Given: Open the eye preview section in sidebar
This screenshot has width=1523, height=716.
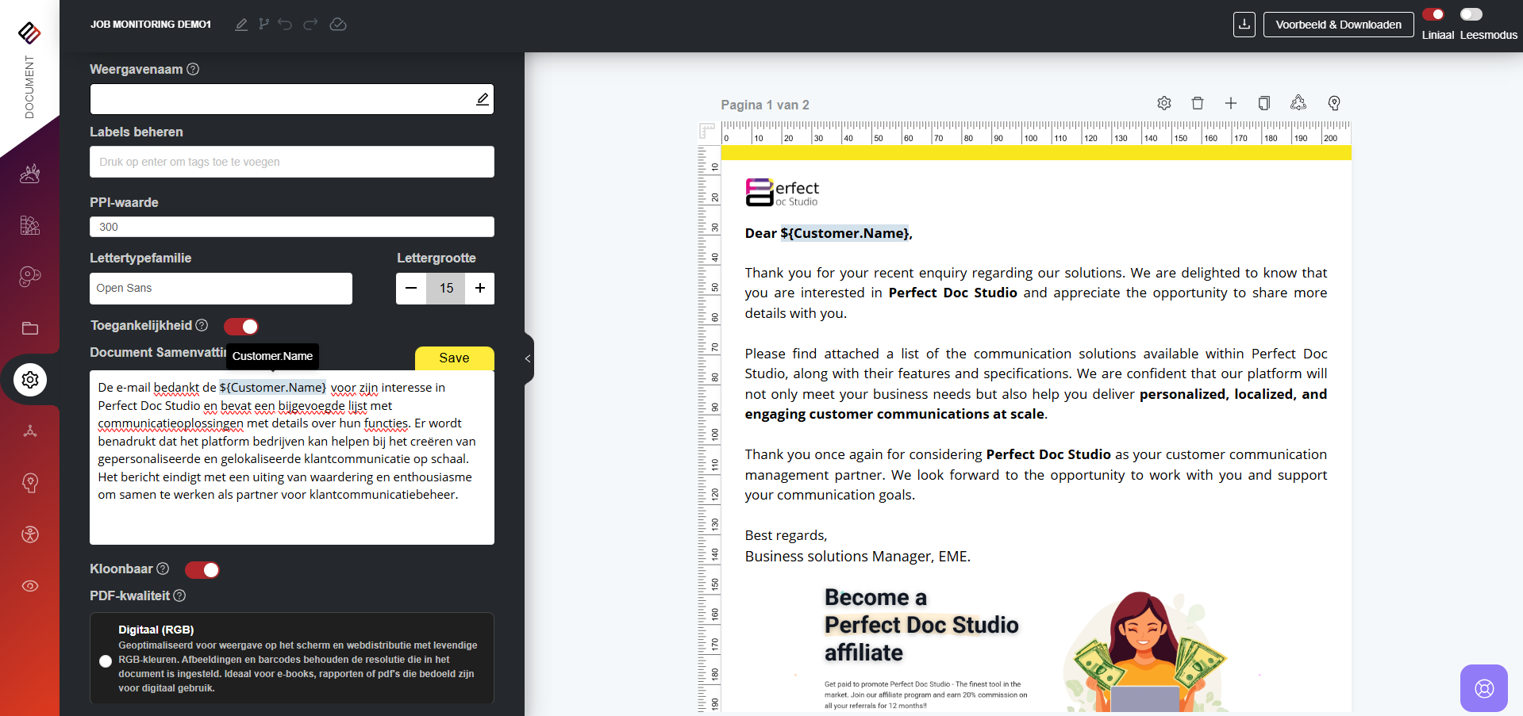Looking at the screenshot, I should pos(30,586).
